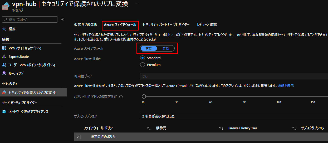Screen dimensions: 328x143
Task: Open the サブスクリプション dropdown
Action: tap(234, 116)
